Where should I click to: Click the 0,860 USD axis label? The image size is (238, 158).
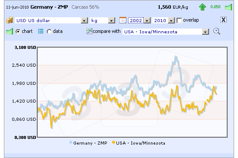[x=24, y=119]
